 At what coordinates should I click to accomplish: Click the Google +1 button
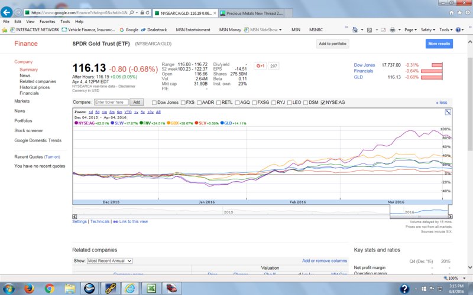click(260, 66)
